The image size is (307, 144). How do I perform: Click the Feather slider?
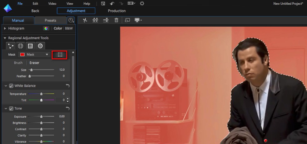(41, 76)
